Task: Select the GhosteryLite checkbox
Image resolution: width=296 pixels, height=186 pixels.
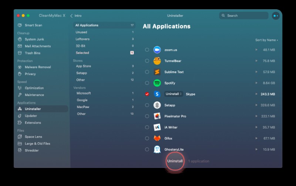Action: click(147, 149)
